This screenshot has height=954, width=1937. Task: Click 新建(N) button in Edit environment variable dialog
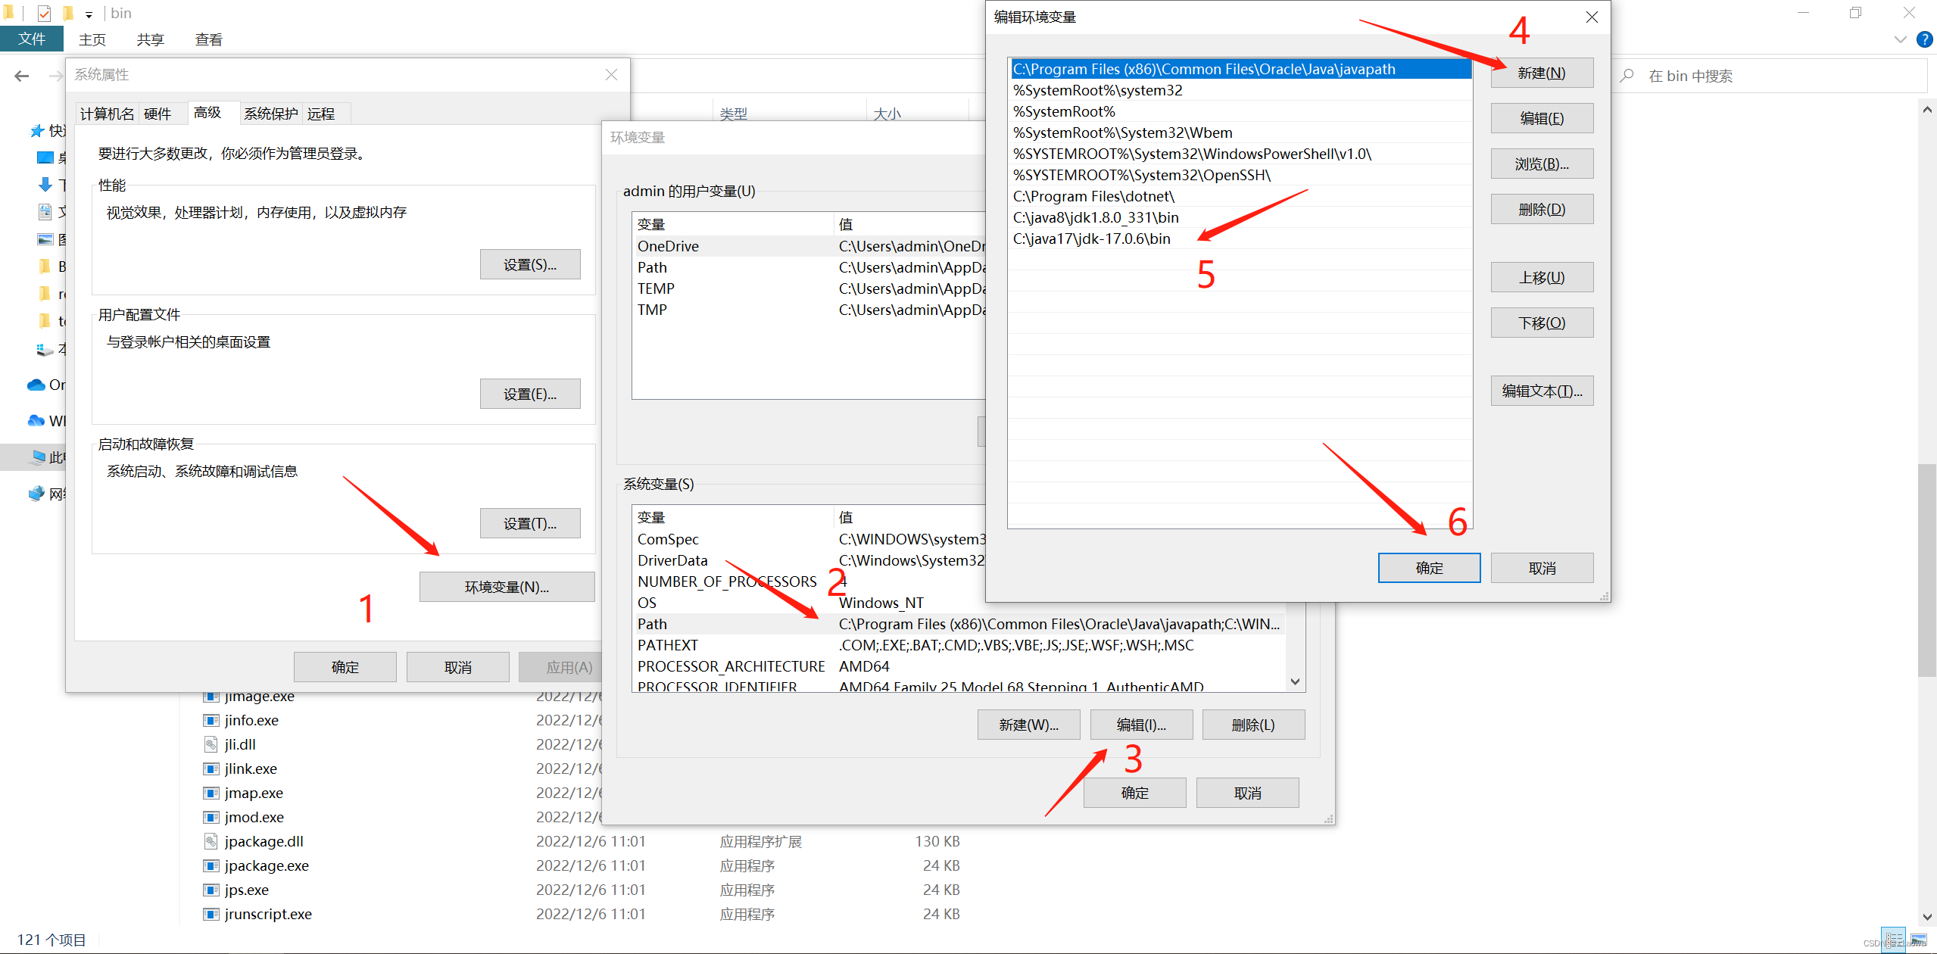coord(1541,73)
